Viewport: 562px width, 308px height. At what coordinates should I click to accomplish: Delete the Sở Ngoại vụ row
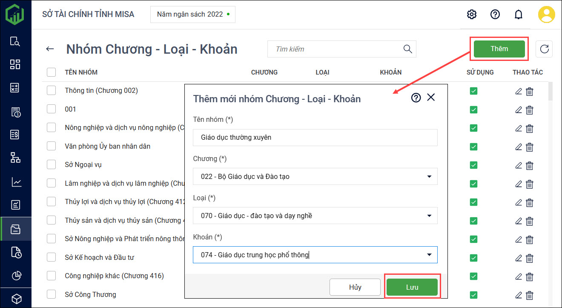pyautogui.click(x=530, y=165)
